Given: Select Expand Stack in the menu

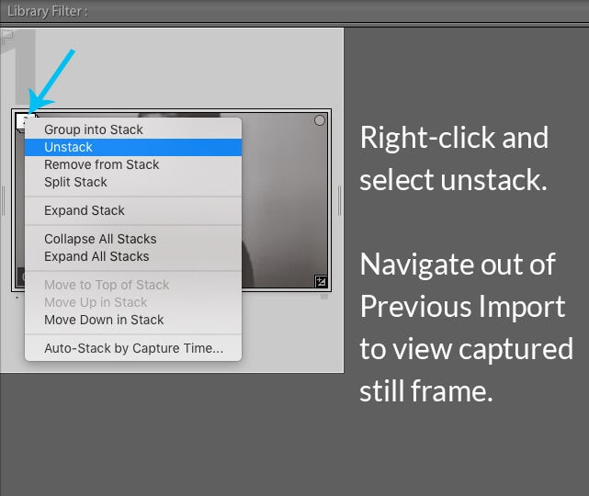Looking at the screenshot, I should (85, 210).
